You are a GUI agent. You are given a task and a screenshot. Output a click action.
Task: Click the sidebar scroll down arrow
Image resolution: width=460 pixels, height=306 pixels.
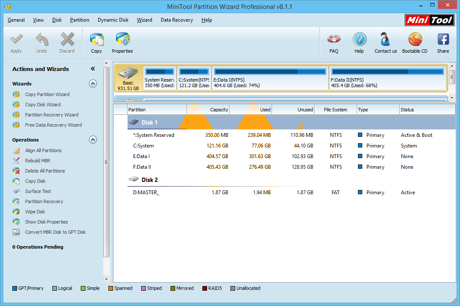pos(106,279)
